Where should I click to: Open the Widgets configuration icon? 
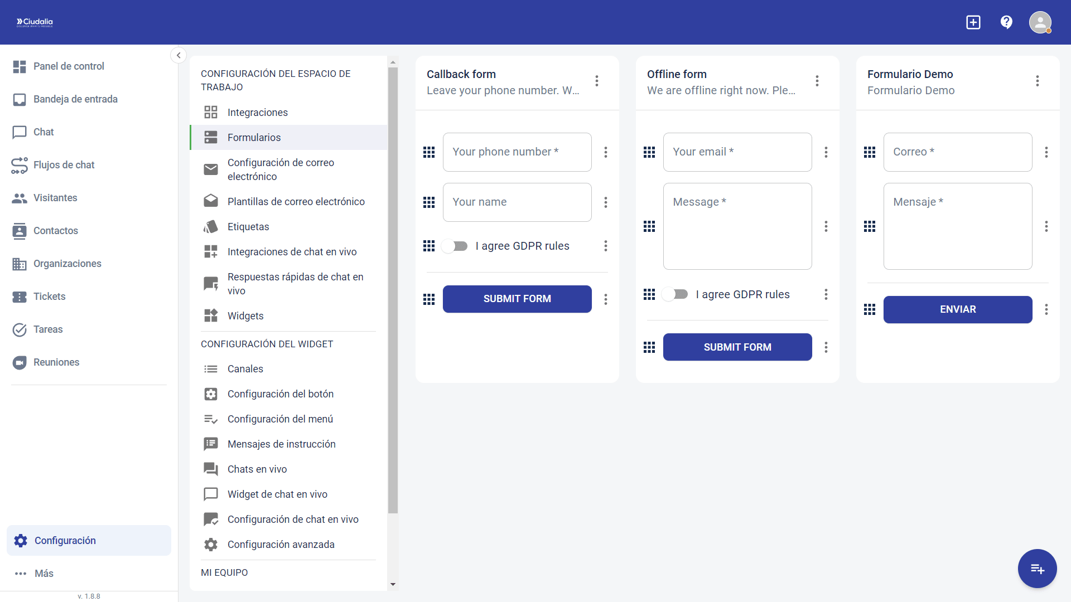(211, 315)
